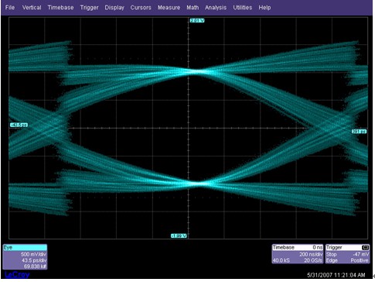The width and height of the screenshot is (375, 282).
Task: Open the Utilities menu
Action: click(x=243, y=8)
